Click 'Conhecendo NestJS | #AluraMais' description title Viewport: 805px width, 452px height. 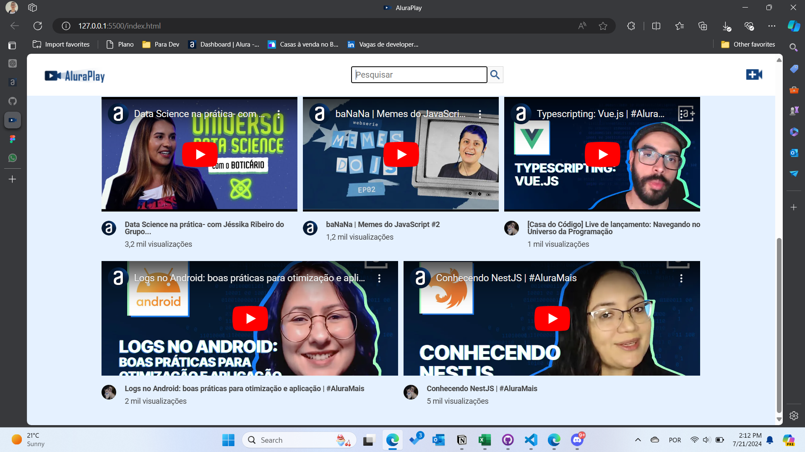[x=482, y=389]
